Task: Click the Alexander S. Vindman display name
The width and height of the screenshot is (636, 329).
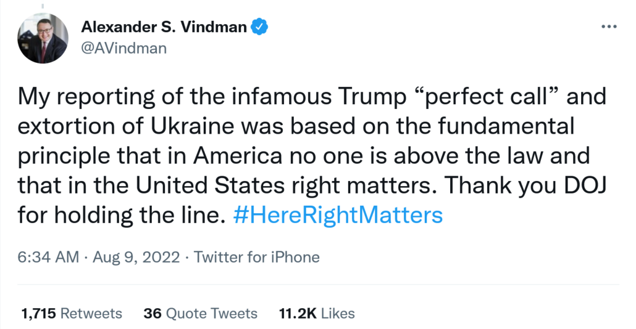Action: [x=164, y=27]
